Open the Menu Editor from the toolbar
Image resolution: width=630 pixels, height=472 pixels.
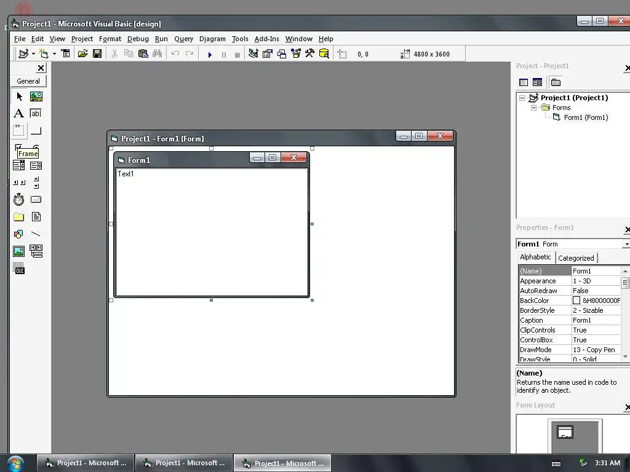(x=65, y=53)
